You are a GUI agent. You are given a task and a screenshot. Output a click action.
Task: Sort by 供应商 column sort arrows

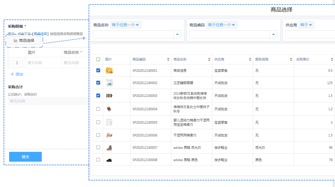[x=250, y=60]
